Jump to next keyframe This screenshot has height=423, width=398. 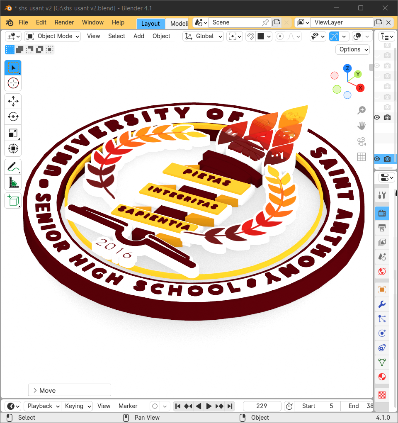[219, 406]
